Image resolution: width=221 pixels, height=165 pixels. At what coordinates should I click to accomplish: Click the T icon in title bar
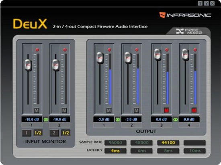pos(200,3)
